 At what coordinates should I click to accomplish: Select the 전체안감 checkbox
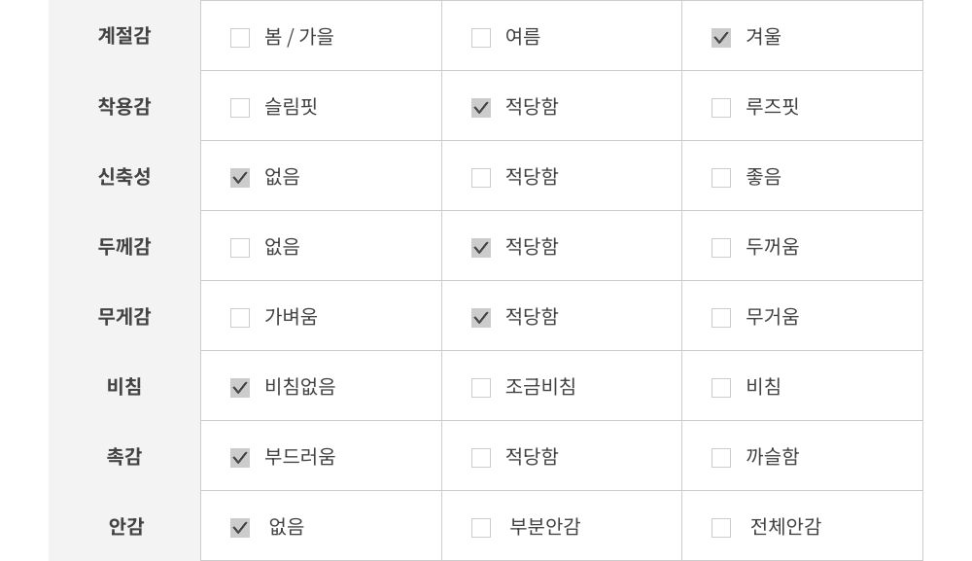point(721,528)
